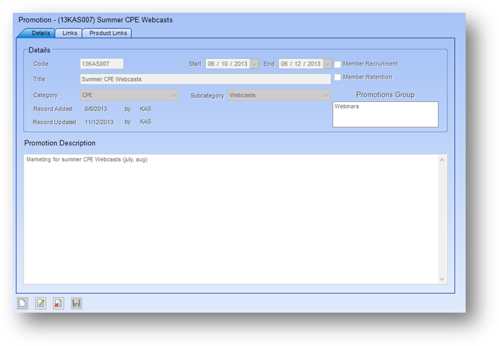Tick the Member Retention checkbox
This screenshot has height=346, width=499.
338,77
